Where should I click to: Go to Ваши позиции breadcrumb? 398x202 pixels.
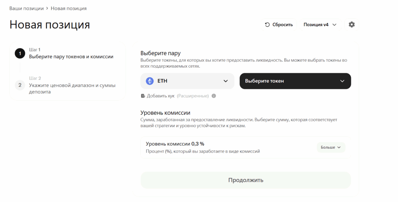tap(26, 8)
